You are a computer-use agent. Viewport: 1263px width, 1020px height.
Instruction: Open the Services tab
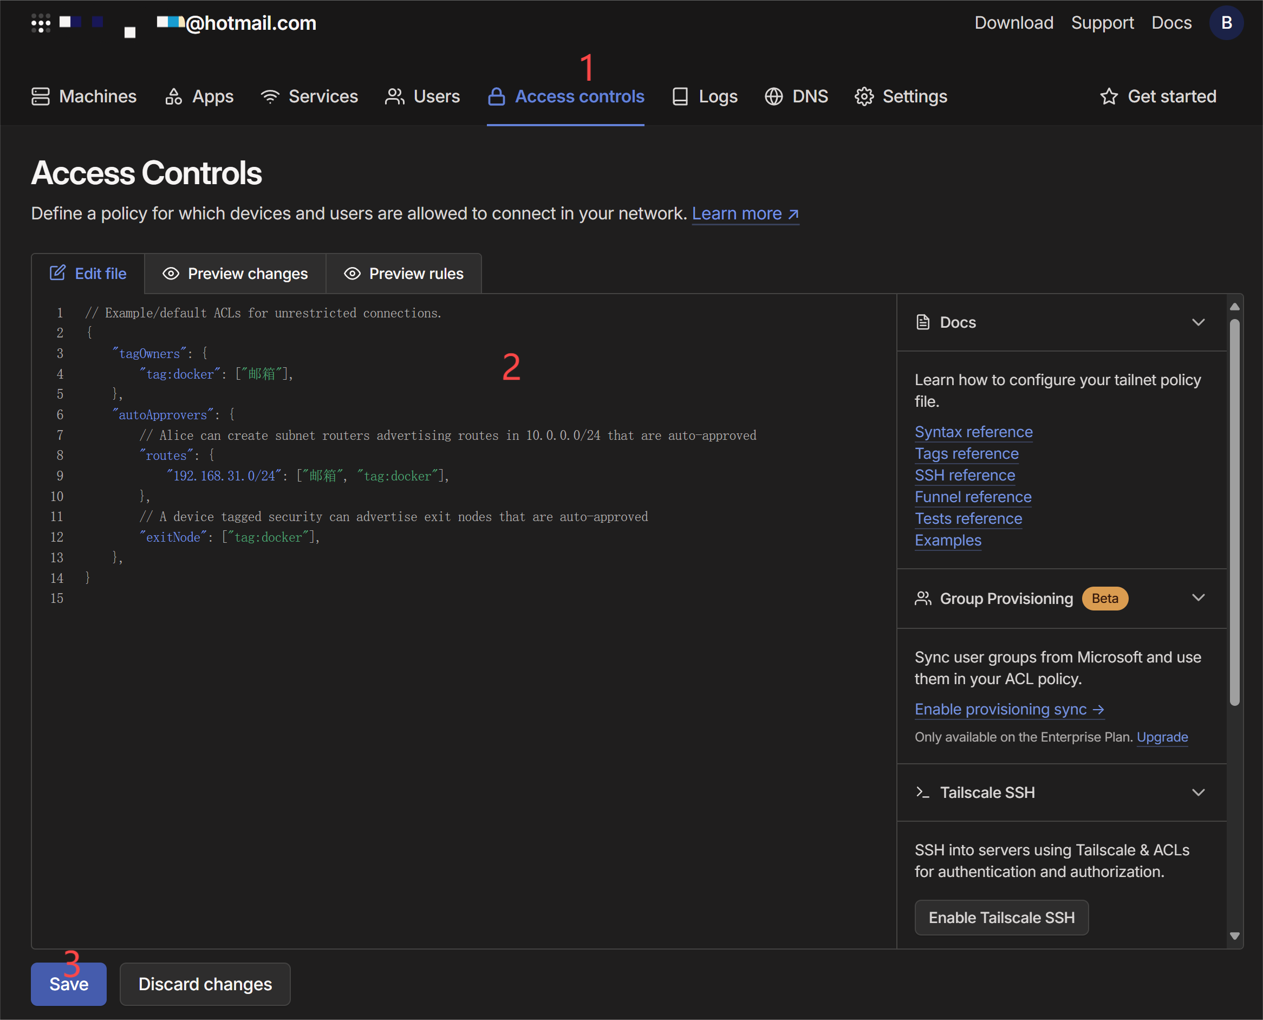pyautogui.click(x=310, y=96)
